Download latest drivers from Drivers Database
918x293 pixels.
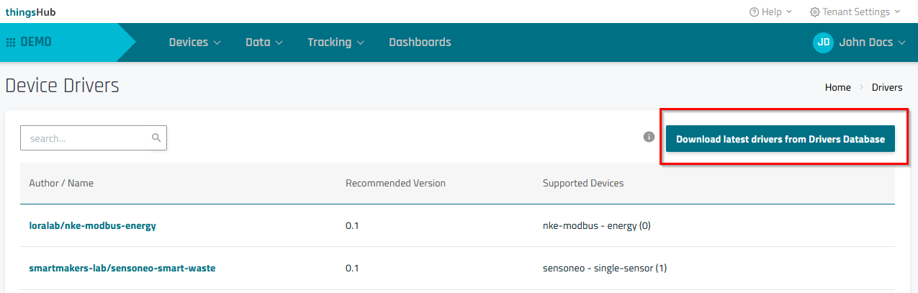click(x=780, y=139)
